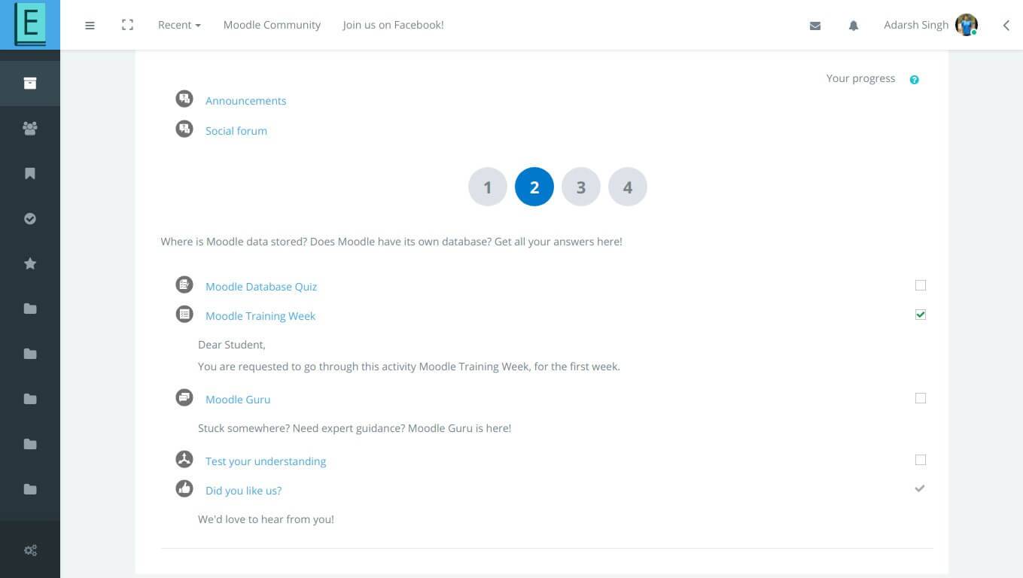The height and width of the screenshot is (578, 1023).
Task: Click the Moodle Database Quiz icon
Action: tap(184, 284)
